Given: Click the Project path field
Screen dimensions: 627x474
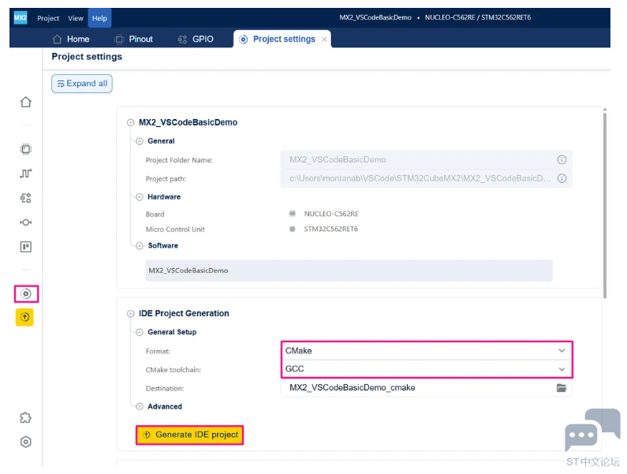Looking at the screenshot, I should pos(426,178).
